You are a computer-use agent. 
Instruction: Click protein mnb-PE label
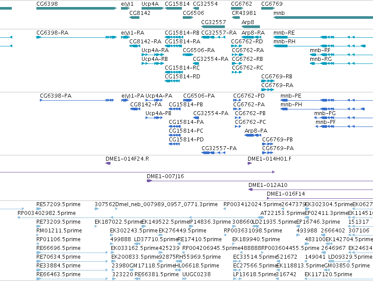click(x=291, y=96)
